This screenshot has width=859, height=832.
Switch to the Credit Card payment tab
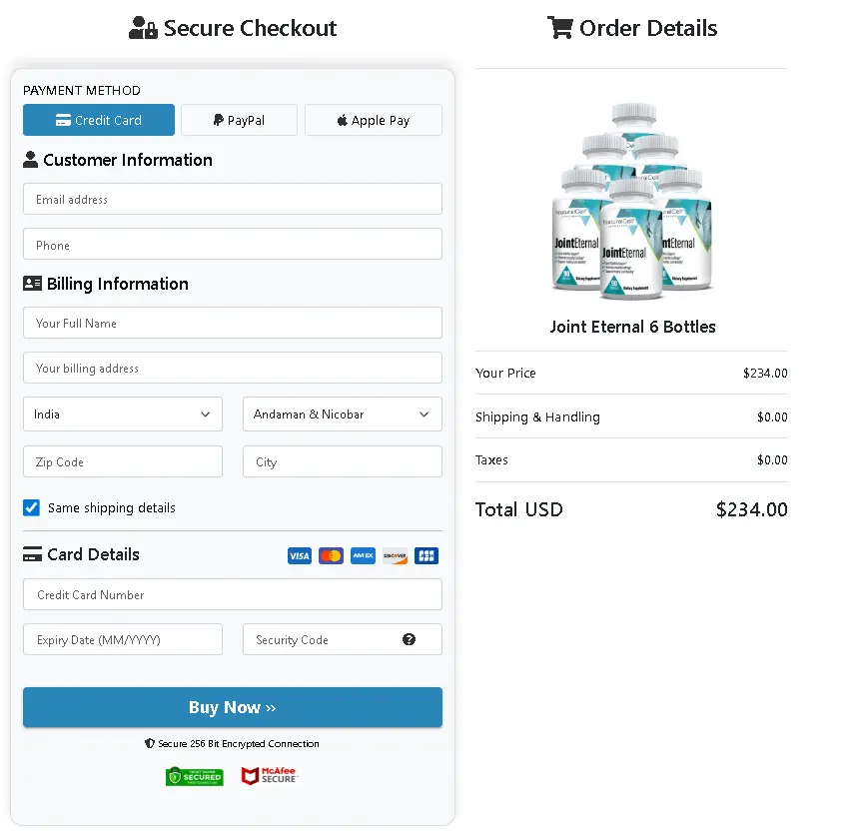98,119
